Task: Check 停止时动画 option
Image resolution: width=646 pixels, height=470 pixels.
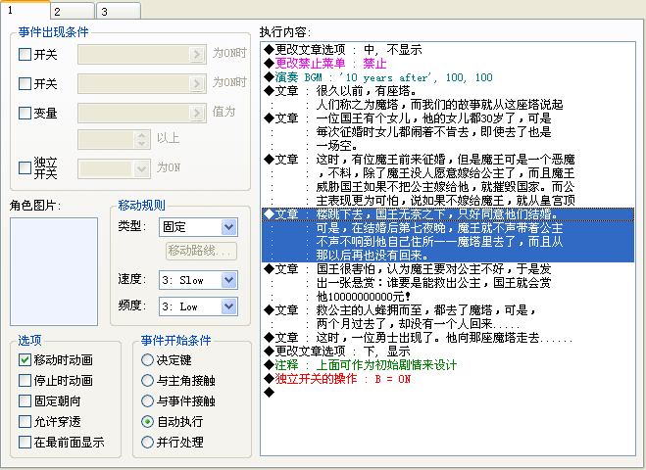Action: click(x=25, y=380)
